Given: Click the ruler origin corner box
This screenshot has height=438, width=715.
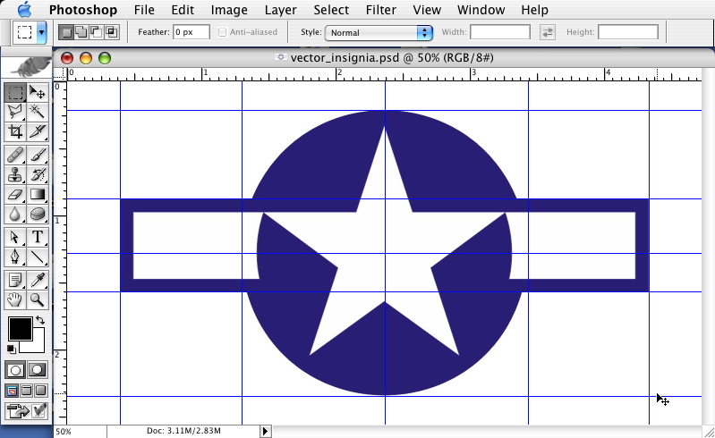Looking at the screenshot, I should [x=60, y=74].
